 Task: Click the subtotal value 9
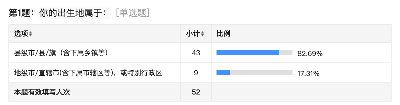click(x=196, y=73)
